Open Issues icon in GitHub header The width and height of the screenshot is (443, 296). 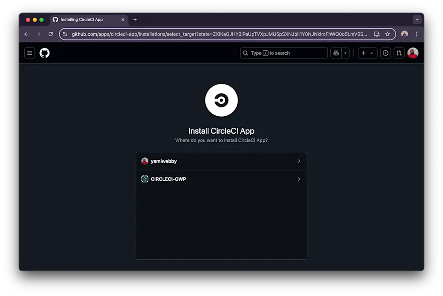pyautogui.click(x=386, y=53)
